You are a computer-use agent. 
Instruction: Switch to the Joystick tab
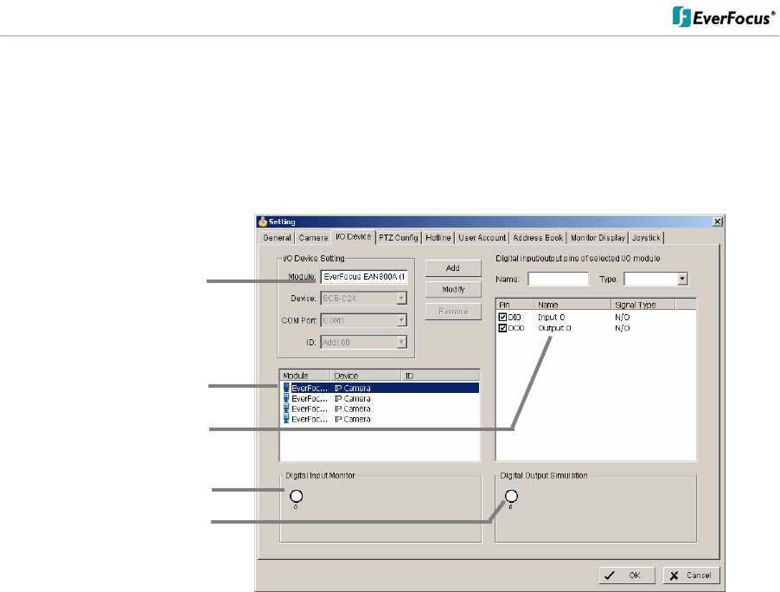647,238
